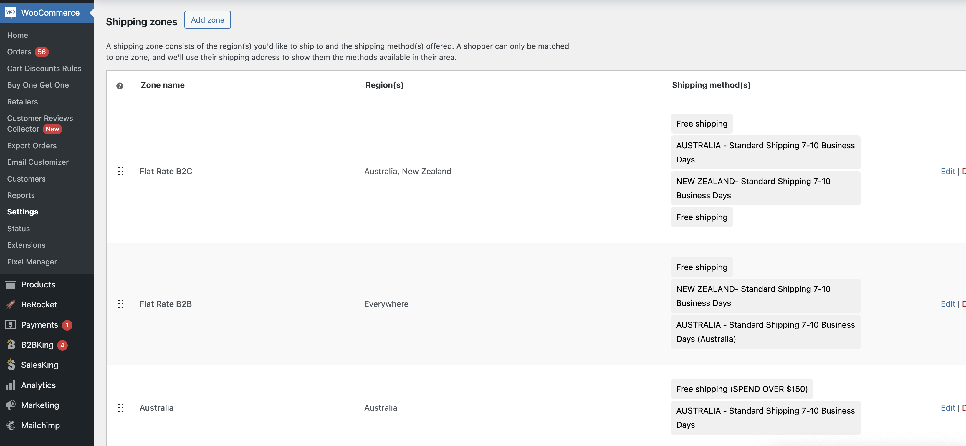Click the Orders 56 count badge
This screenshot has width=966, height=446.
42,52
